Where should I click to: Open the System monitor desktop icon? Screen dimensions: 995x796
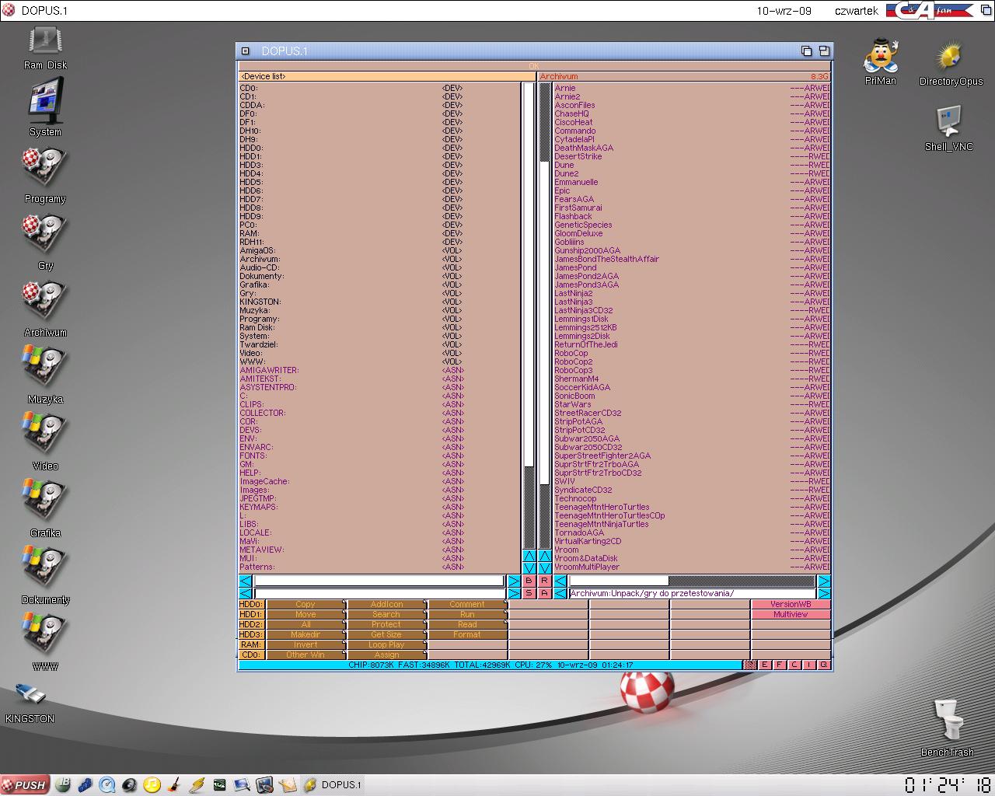pyautogui.click(x=45, y=101)
